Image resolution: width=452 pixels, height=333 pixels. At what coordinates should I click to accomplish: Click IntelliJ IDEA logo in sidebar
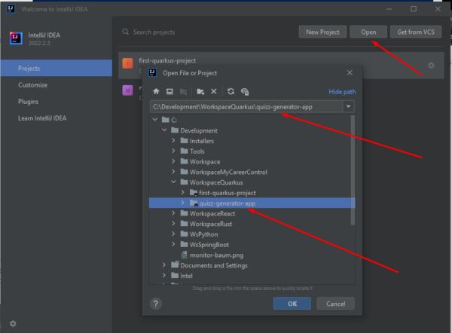click(16, 38)
